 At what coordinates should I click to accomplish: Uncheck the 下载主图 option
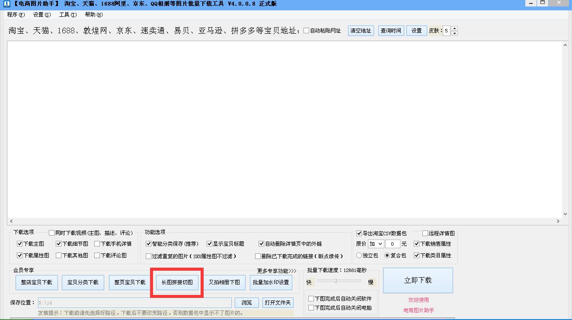19,243
